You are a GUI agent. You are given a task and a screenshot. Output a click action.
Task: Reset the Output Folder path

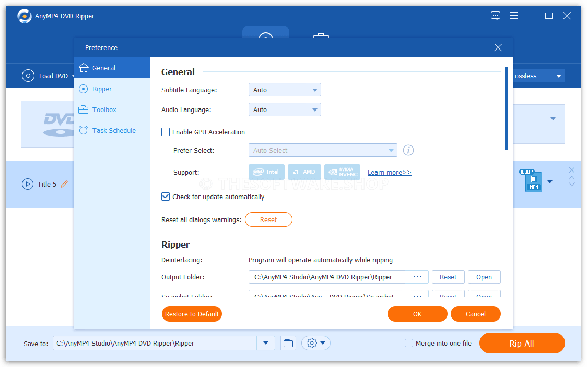point(448,277)
